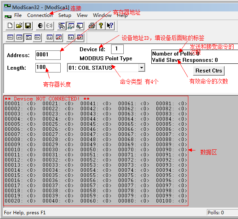The image size is (238, 219).
Task: Click the Polls: 0 status bar field
Action: tap(222, 212)
